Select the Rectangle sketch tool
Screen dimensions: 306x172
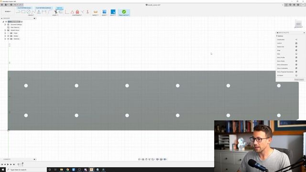pos(23,12)
